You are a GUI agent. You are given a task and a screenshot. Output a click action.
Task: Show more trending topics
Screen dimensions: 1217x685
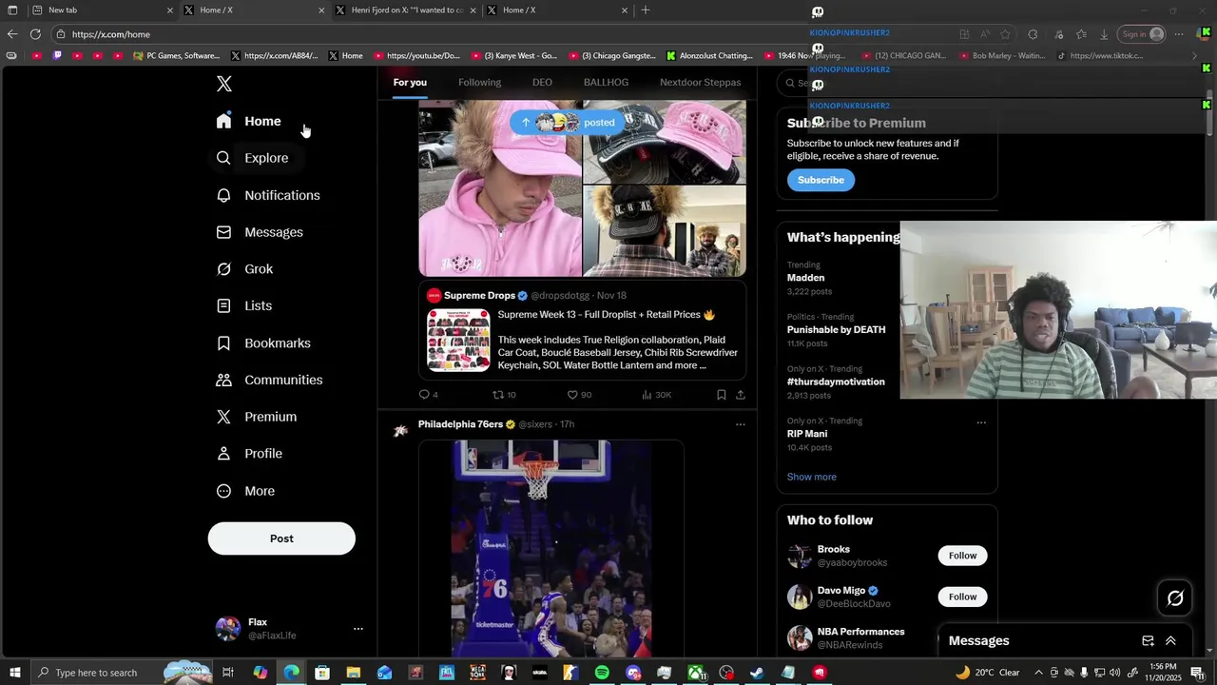point(812,477)
